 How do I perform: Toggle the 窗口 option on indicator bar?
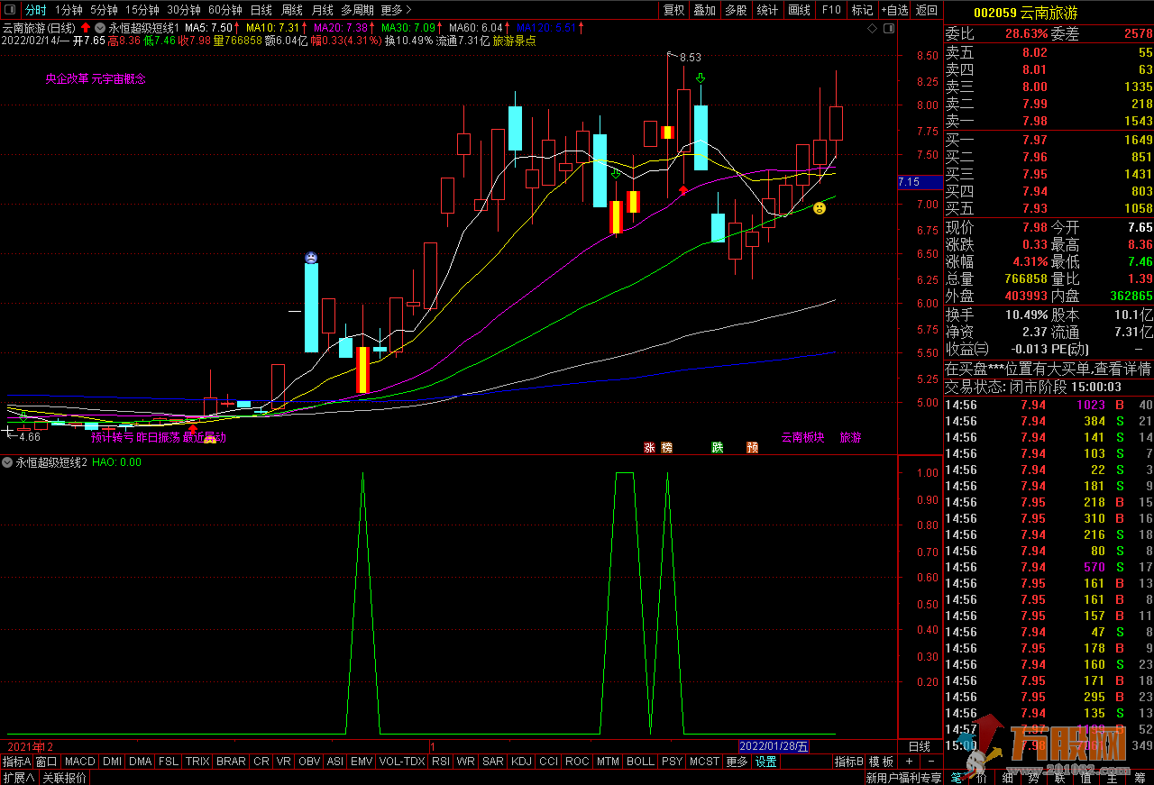click(47, 762)
